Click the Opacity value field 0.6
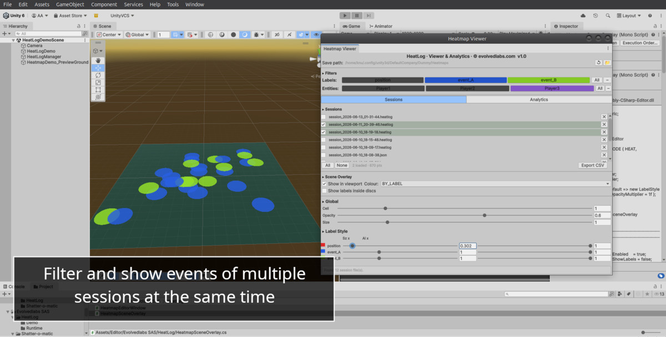This screenshot has height=337, width=666. click(x=602, y=215)
